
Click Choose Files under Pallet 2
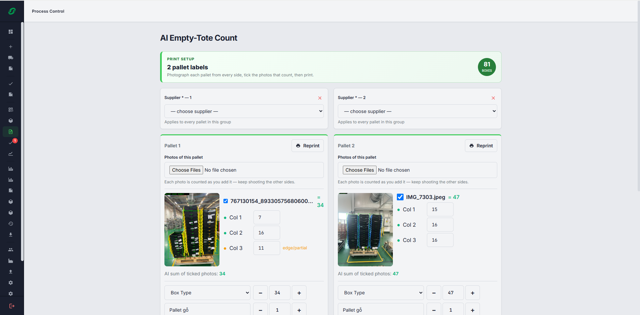[x=360, y=170]
